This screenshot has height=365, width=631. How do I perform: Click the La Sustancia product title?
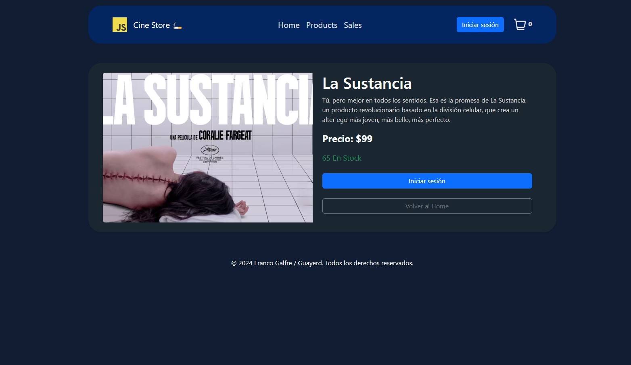pos(367,84)
